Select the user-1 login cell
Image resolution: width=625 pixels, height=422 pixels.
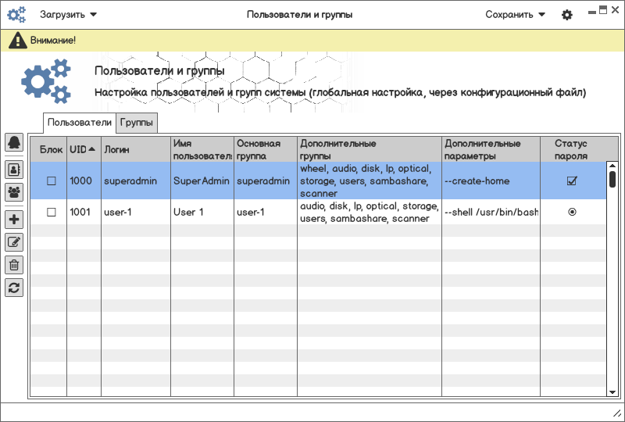pos(136,212)
